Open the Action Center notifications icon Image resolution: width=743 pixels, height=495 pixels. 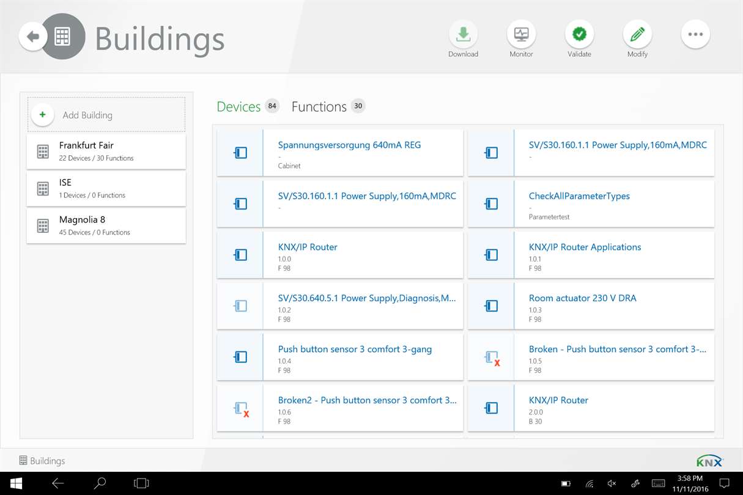[x=725, y=483]
